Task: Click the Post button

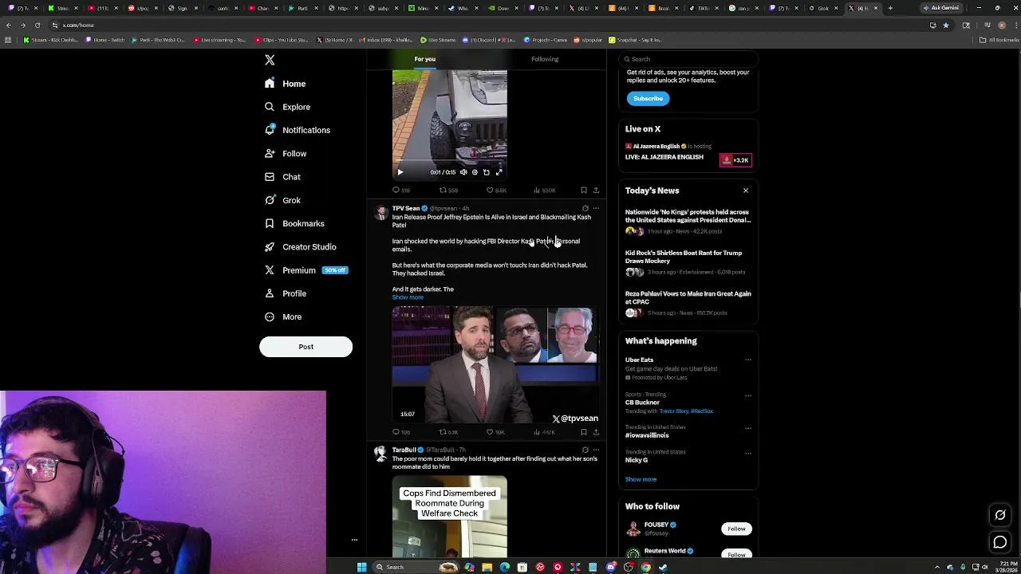Action: tap(306, 347)
